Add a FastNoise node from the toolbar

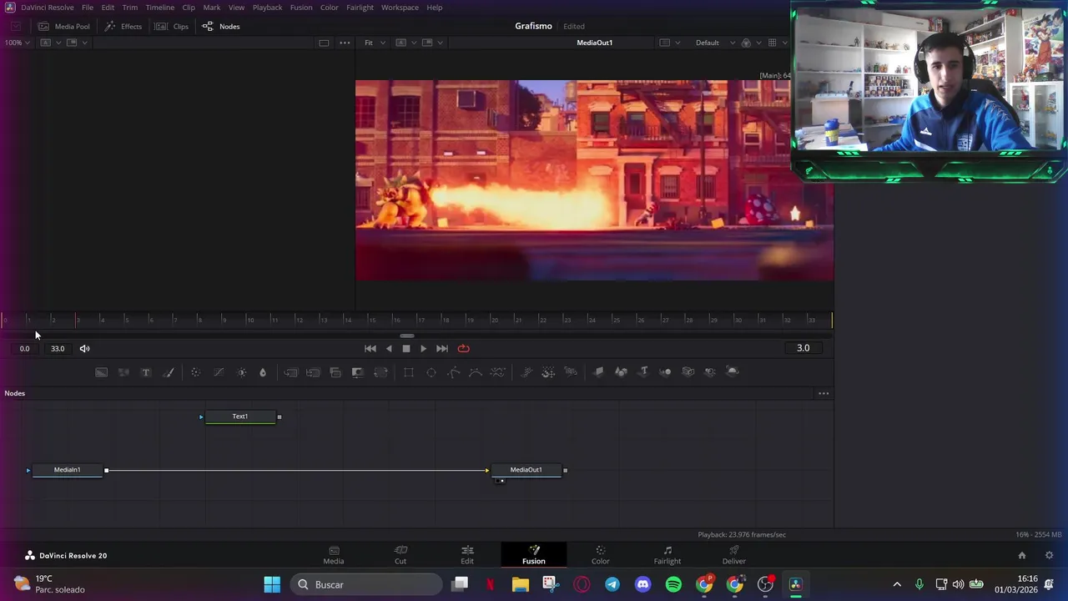[x=123, y=372]
